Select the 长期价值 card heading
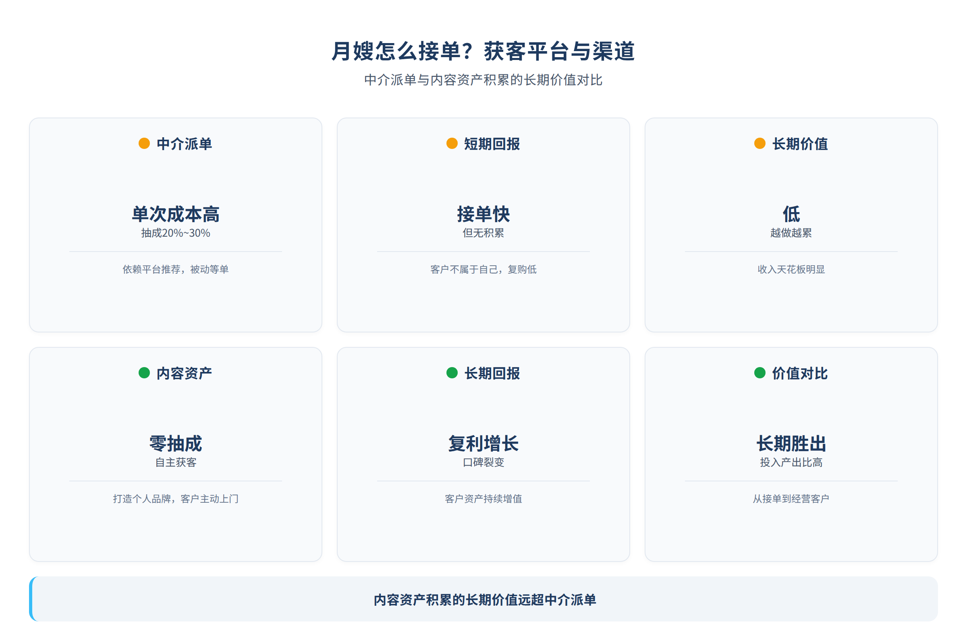The image size is (967, 644). (x=800, y=144)
